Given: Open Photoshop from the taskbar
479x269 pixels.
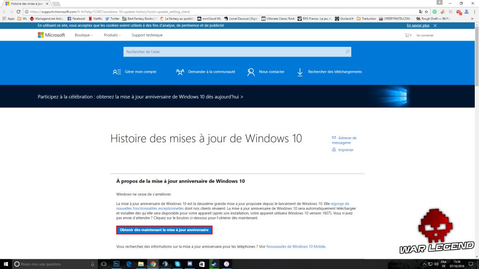Looking at the screenshot, I should point(116,264).
